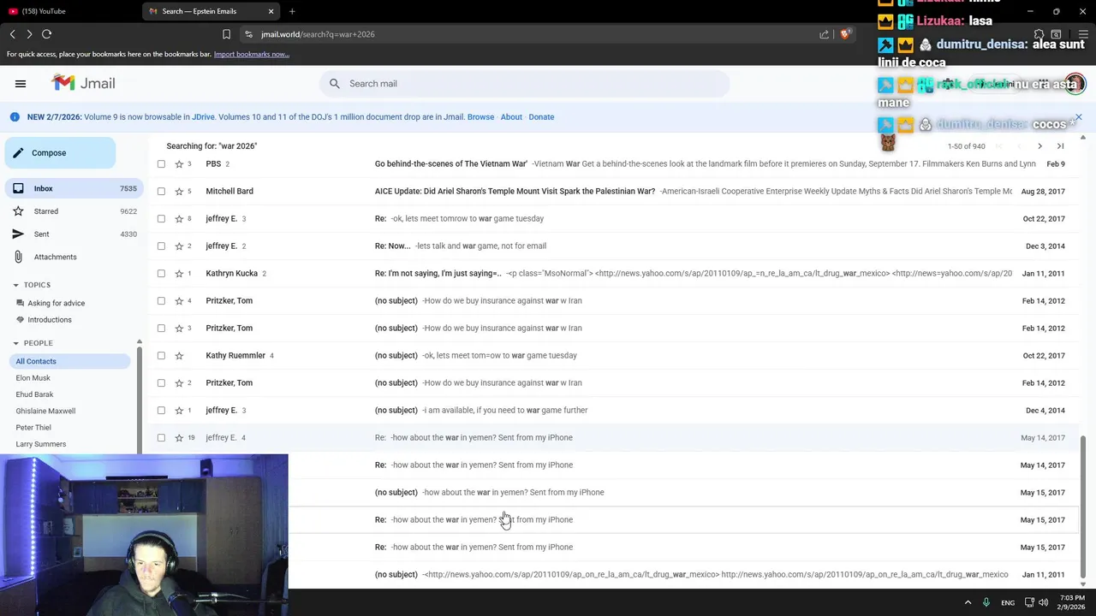Click Import bookmarks now link
Image resolution: width=1096 pixels, height=616 pixels.
click(251, 54)
